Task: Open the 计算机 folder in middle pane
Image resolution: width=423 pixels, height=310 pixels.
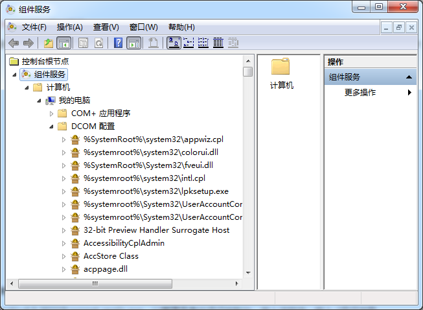Action: pos(281,73)
